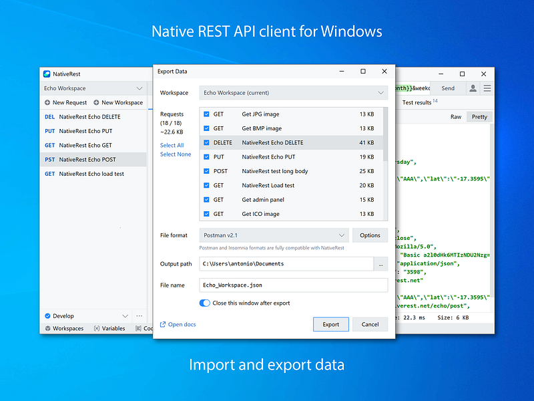Click the NativeRest test long body name
This screenshot has height=401, width=534.
[275, 171]
